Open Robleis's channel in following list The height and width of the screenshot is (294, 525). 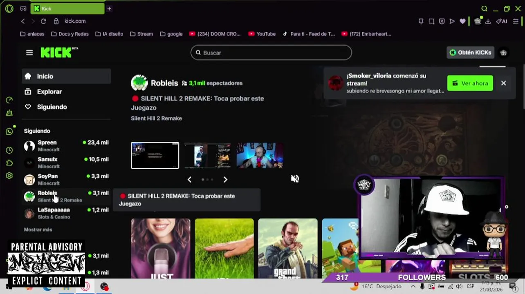point(66,196)
